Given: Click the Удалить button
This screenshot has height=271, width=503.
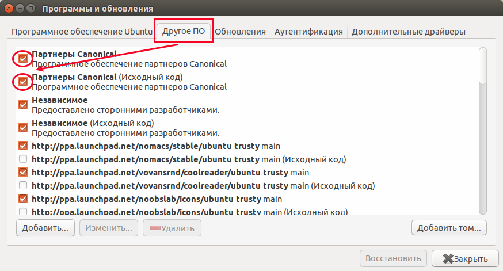Looking at the screenshot, I should click(x=172, y=228).
